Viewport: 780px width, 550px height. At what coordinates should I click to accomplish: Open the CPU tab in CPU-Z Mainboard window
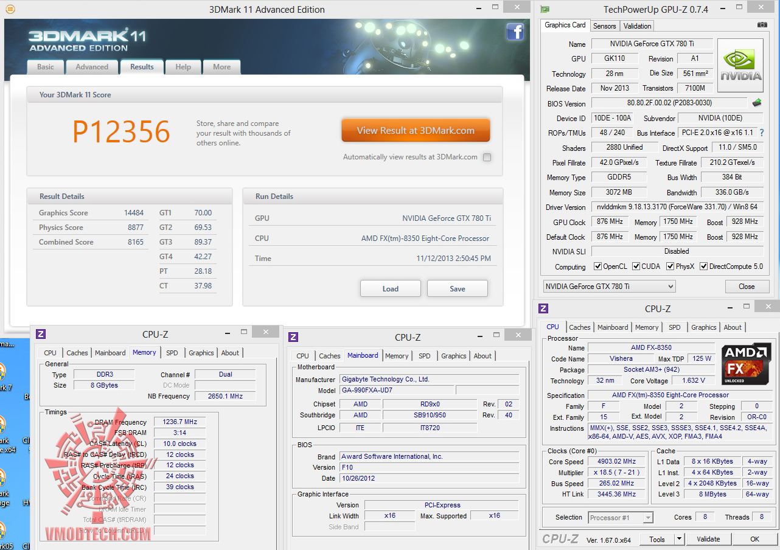click(303, 356)
